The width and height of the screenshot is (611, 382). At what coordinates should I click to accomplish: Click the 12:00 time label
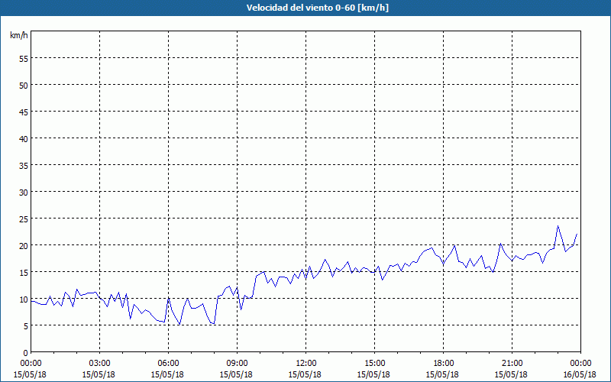(306, 364)
